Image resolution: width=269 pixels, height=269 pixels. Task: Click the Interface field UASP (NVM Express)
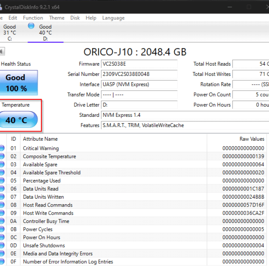click(139, 85)
